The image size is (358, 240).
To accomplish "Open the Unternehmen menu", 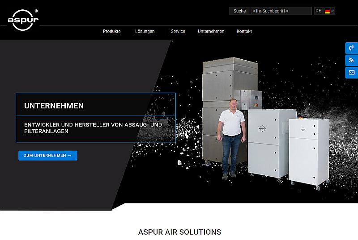I will coord(211,31).
